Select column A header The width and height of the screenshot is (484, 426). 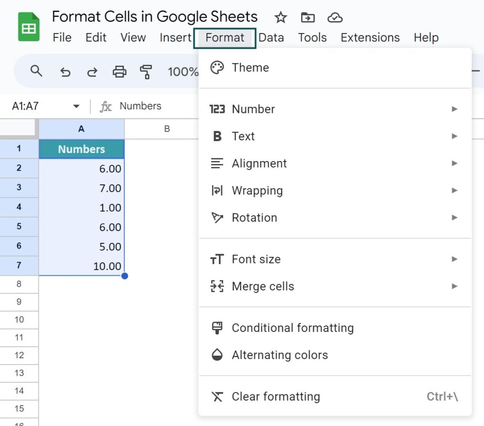click(x=81, y=129)
